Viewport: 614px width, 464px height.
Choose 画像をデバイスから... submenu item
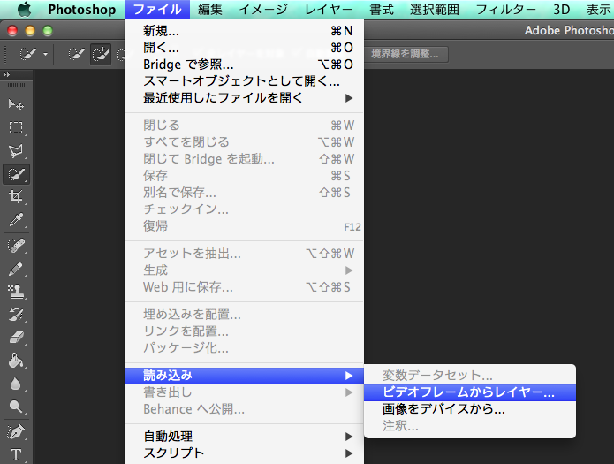[470, 409]
